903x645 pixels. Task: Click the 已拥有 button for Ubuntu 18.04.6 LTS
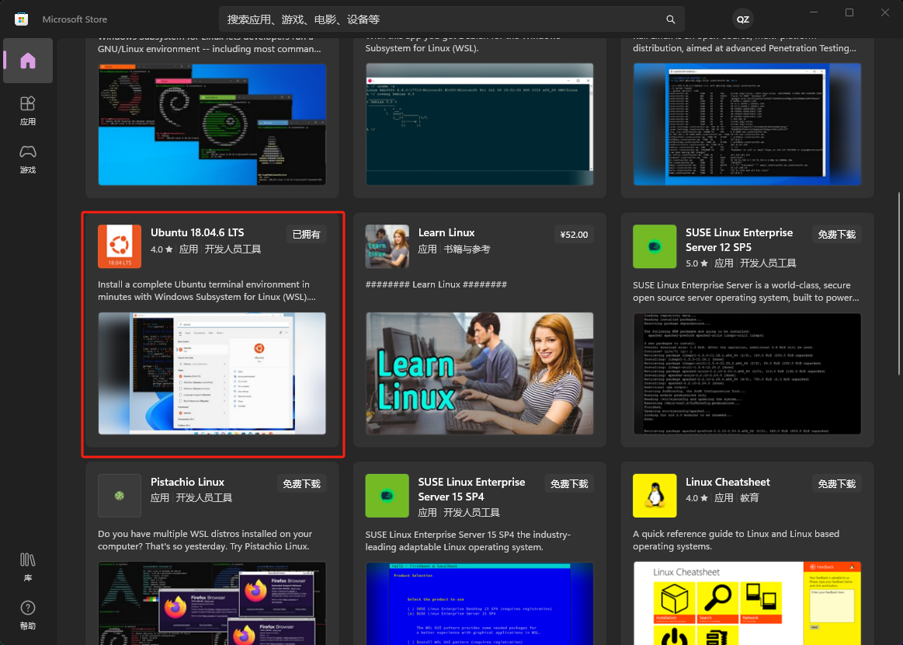coord(307,235)
